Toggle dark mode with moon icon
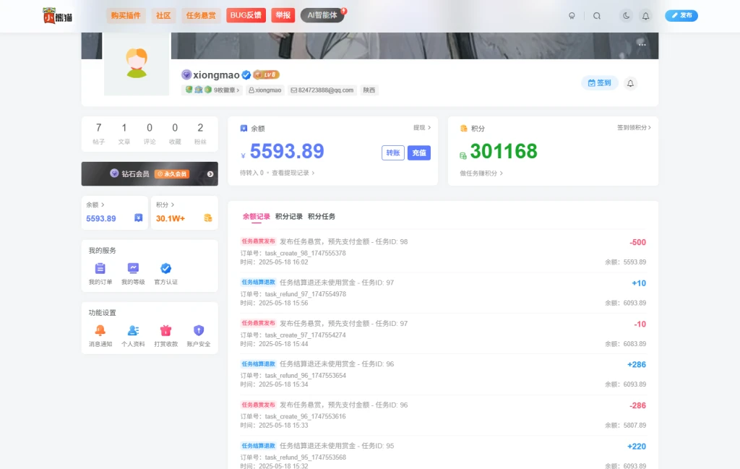 pos(626,16)
